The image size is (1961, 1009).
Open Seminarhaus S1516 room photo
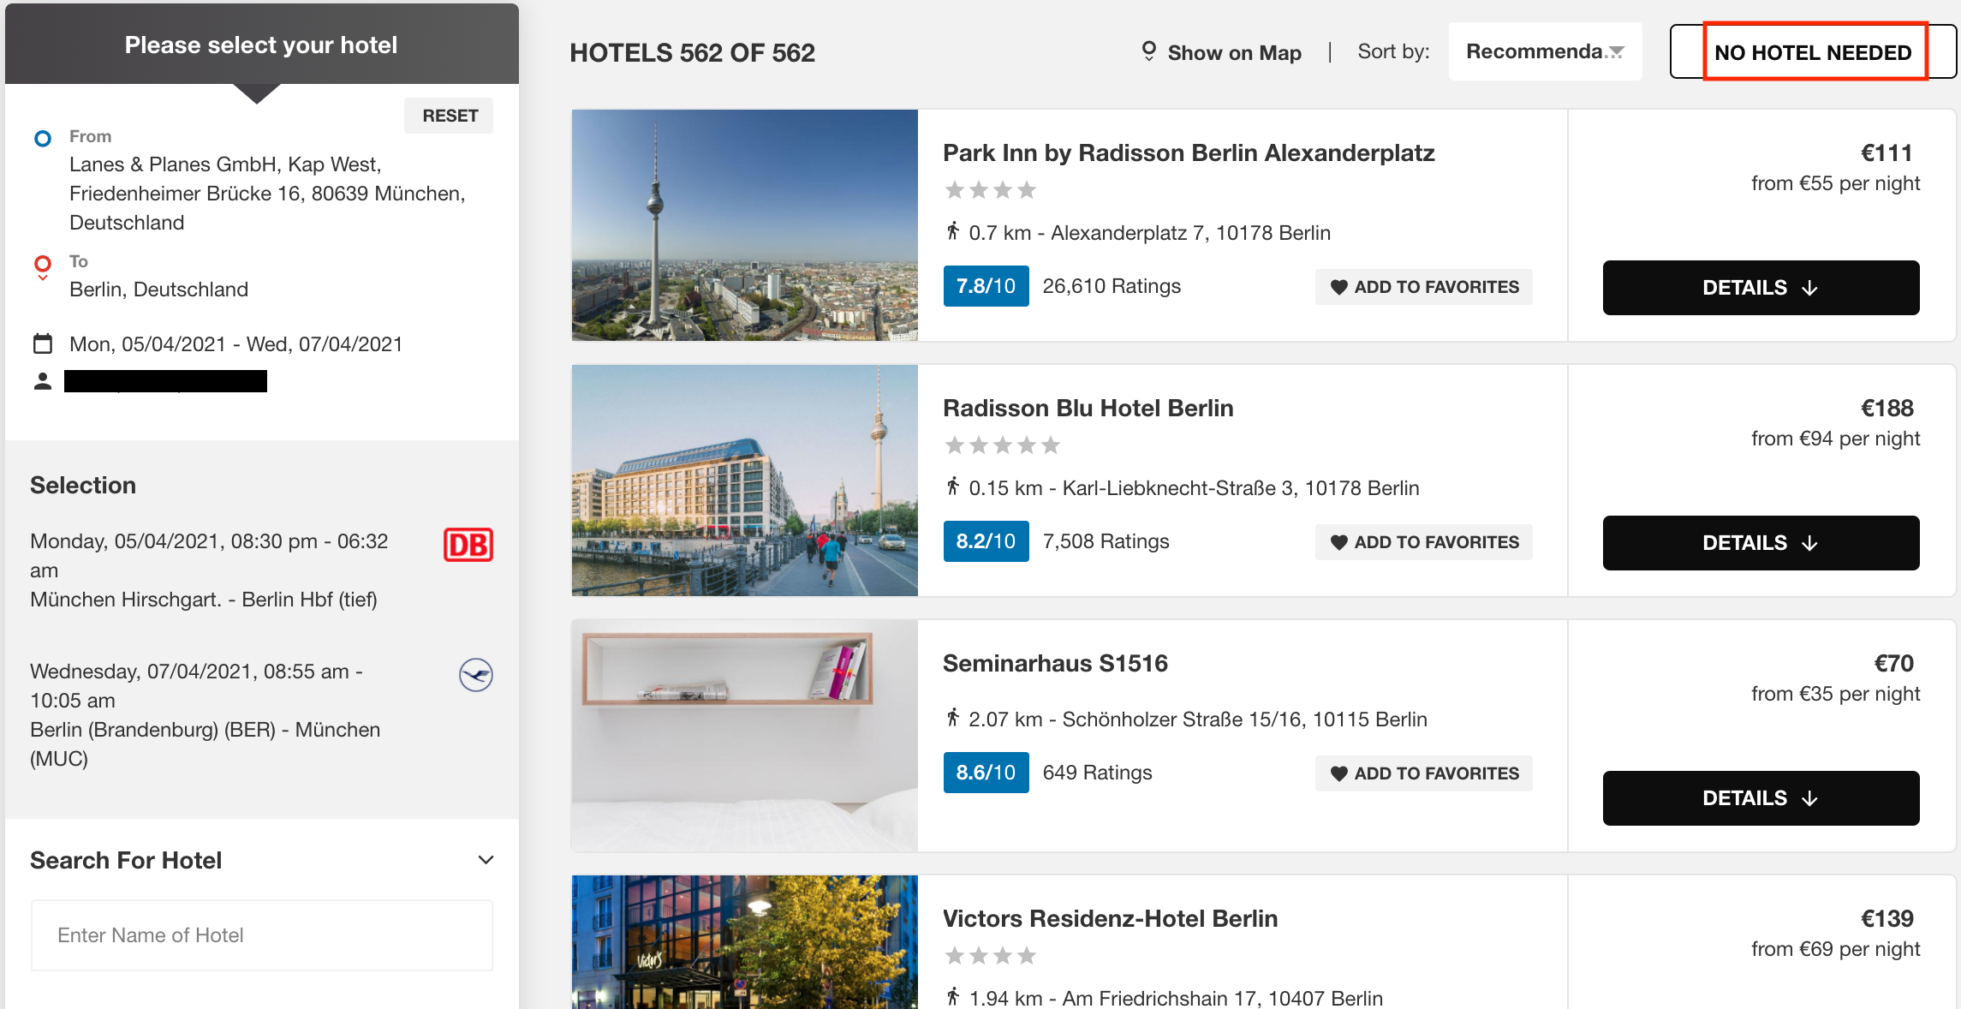pos(744,736)
